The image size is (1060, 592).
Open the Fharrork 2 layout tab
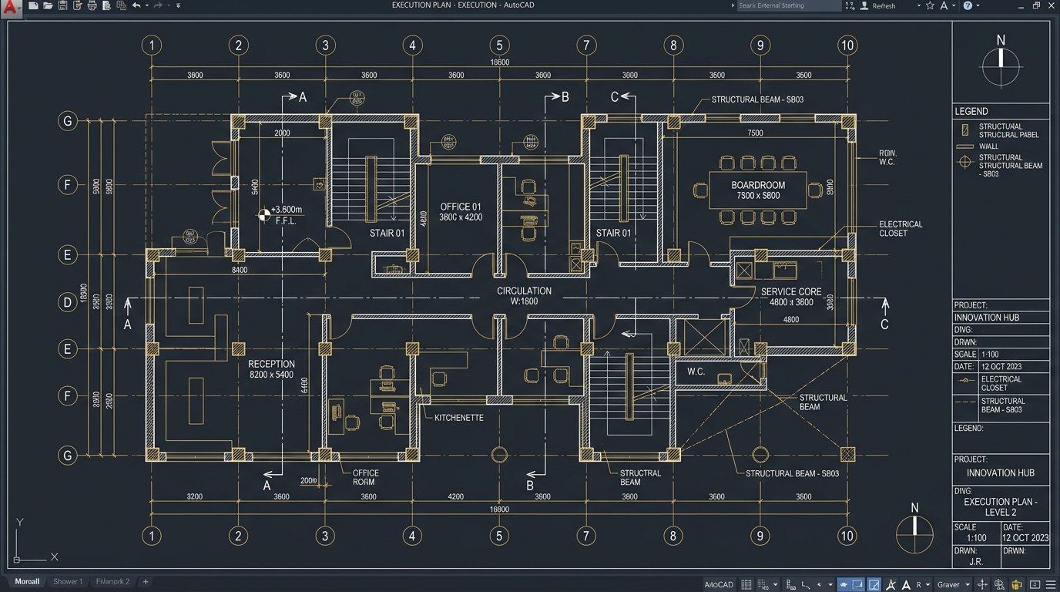(112, 581)
